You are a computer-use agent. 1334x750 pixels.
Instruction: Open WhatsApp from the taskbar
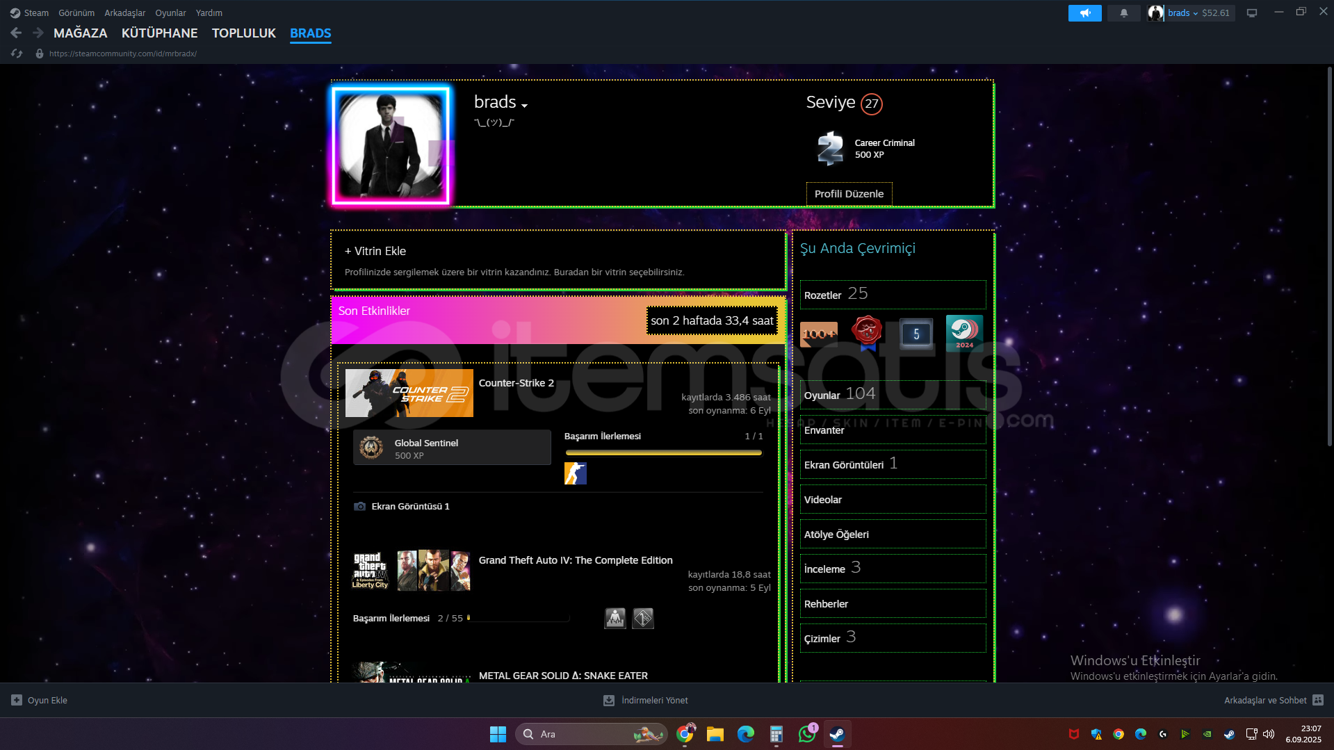click(806, 734)
